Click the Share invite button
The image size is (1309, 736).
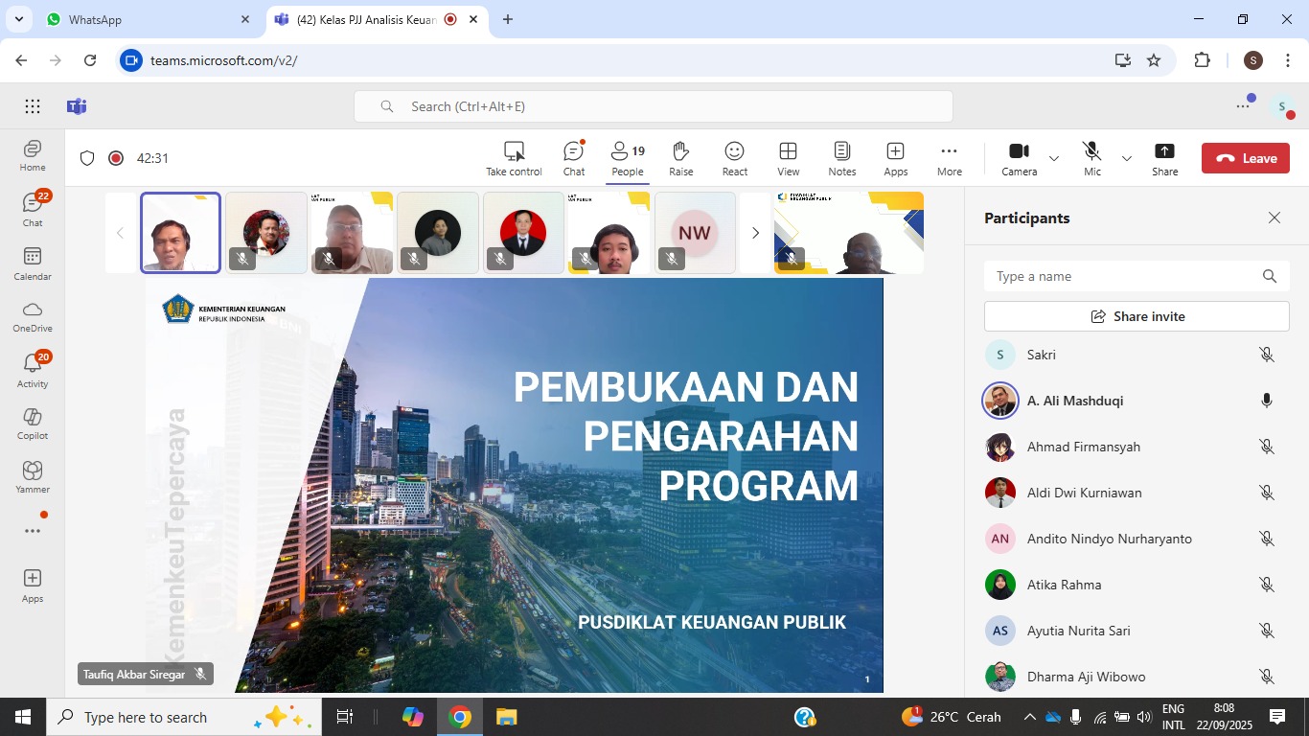[1137, 316]
